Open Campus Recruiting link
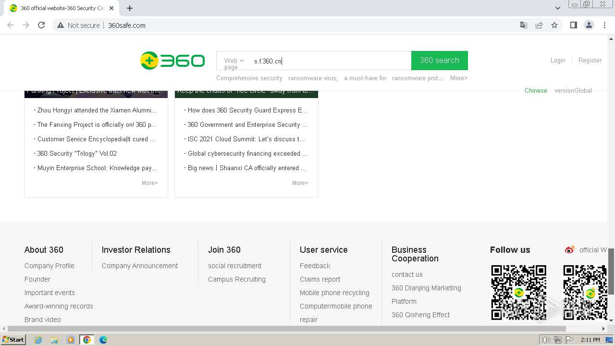The image size is (615, 346). (237, 279)
